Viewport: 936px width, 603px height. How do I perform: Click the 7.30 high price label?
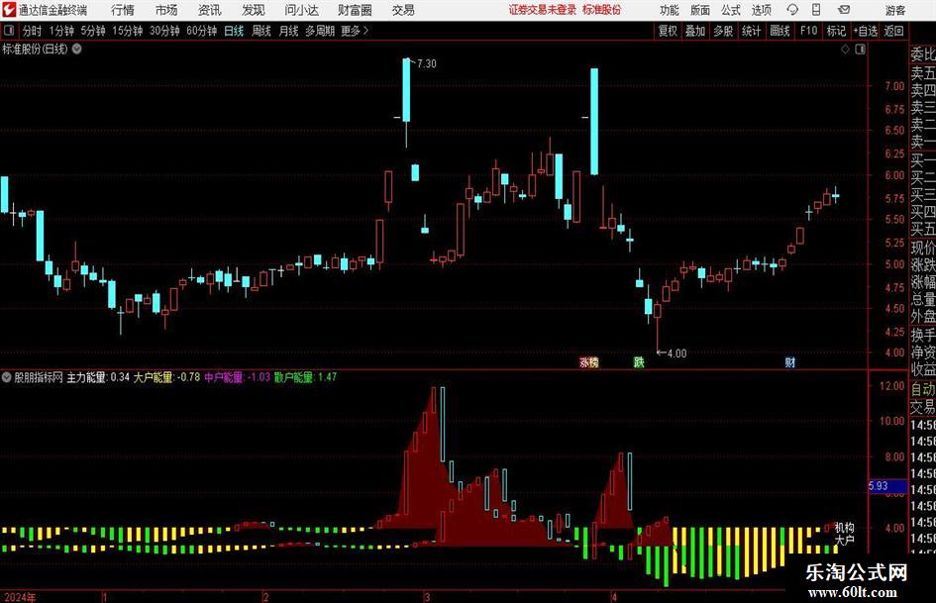pos(427,63)
